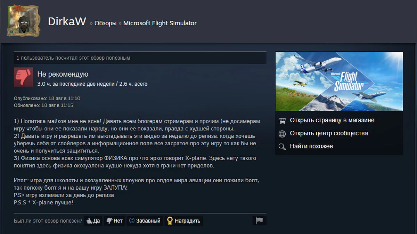Click the award ribbon icon
The width and height of the screenshot is (417, 234).
pyautogui.click(x=170, y=220)
